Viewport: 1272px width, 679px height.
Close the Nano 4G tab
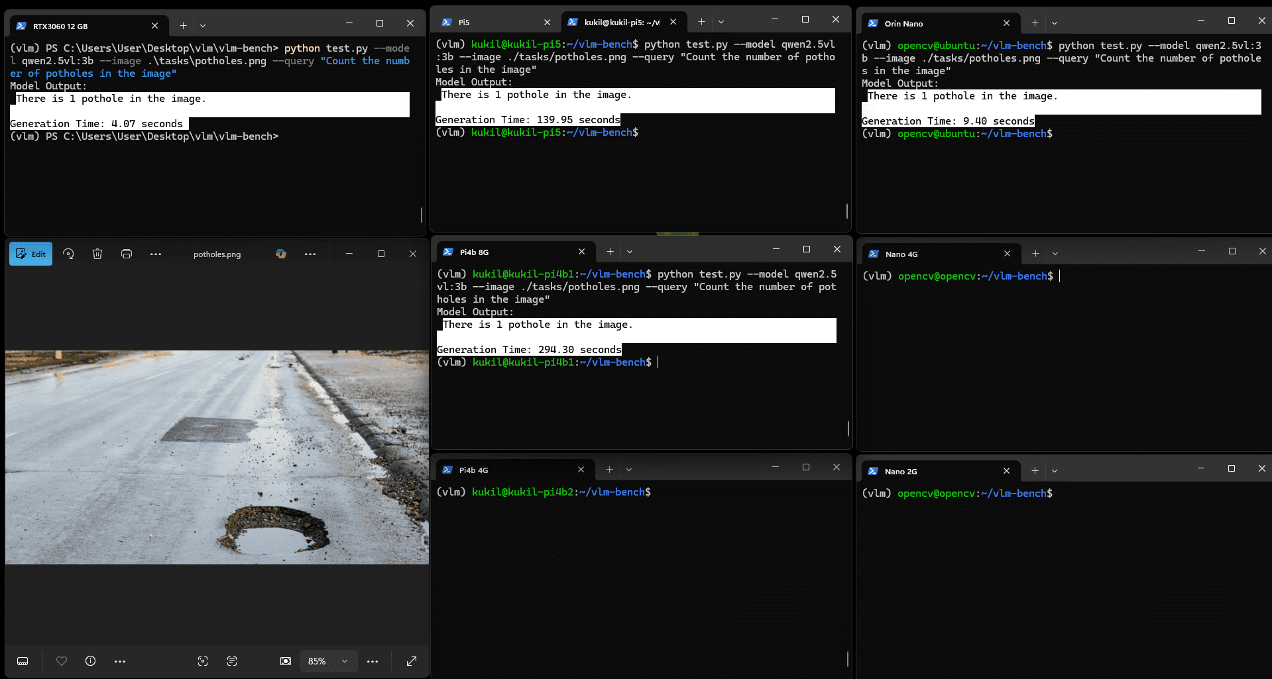click(x=1007, y=253)
